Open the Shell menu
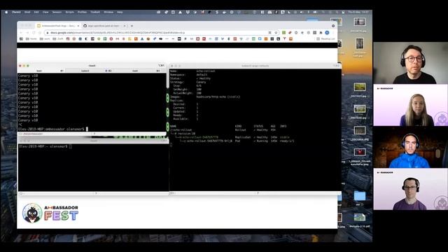The height and width of the screenshot is (252, 448). [x=27, y=13]
